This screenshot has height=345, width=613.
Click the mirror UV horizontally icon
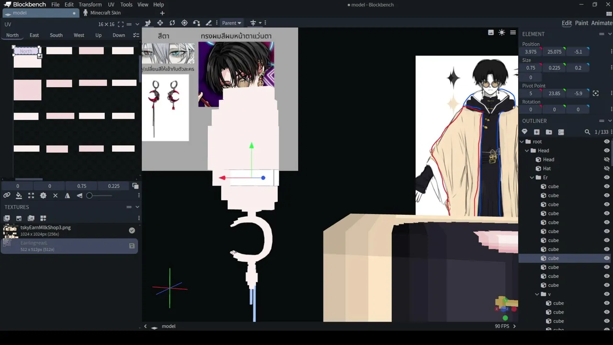(67, 195)
